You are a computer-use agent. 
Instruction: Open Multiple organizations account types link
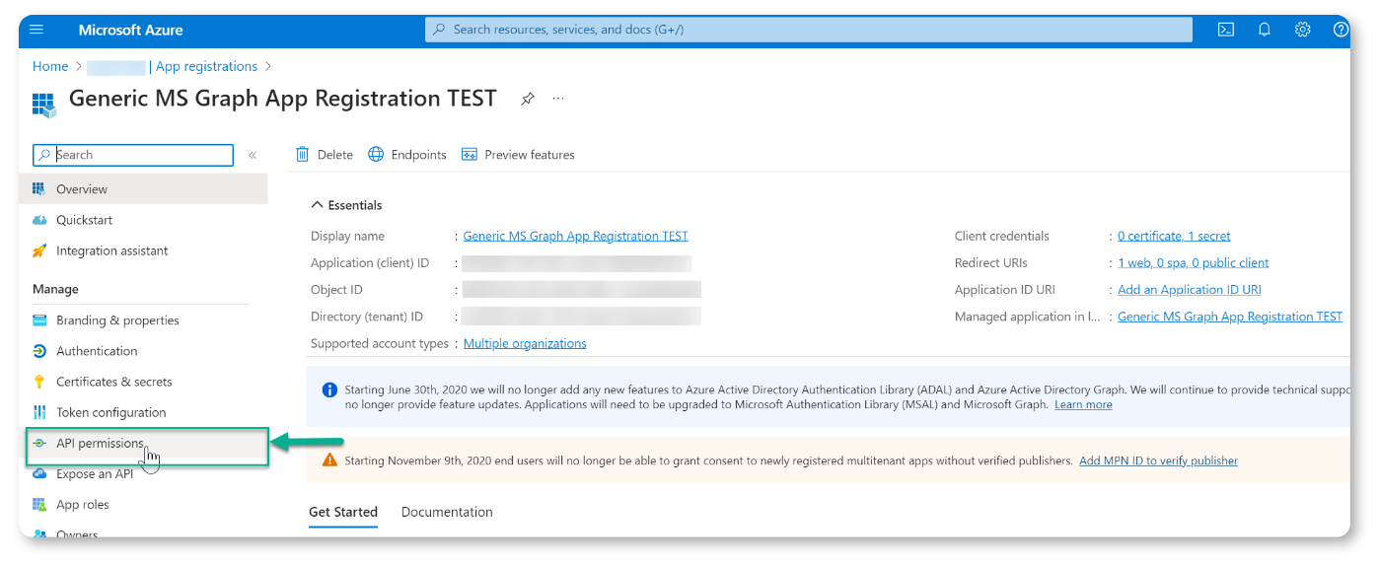(525, 343)
